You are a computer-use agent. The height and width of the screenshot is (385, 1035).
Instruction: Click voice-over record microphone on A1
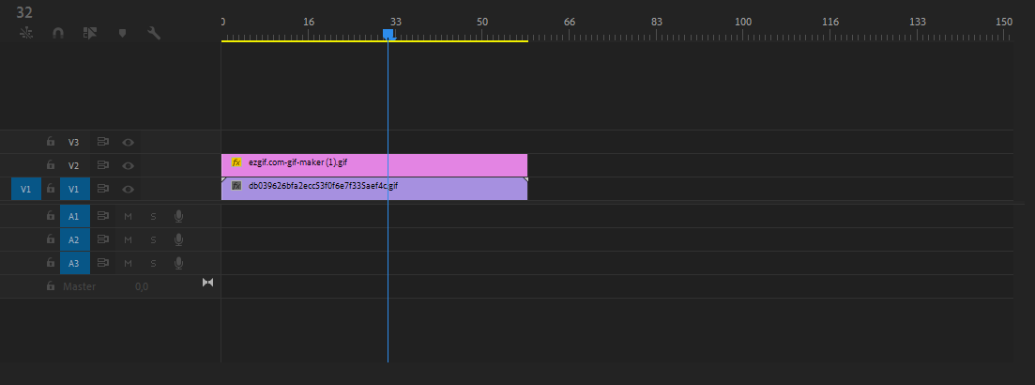[x=178, y=216]
